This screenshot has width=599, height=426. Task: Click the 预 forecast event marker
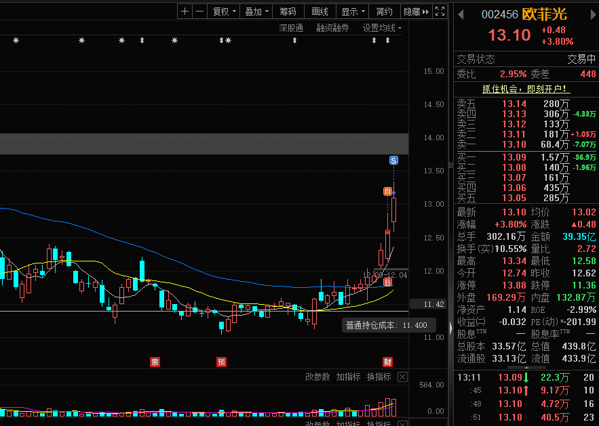tap(222, 362)
